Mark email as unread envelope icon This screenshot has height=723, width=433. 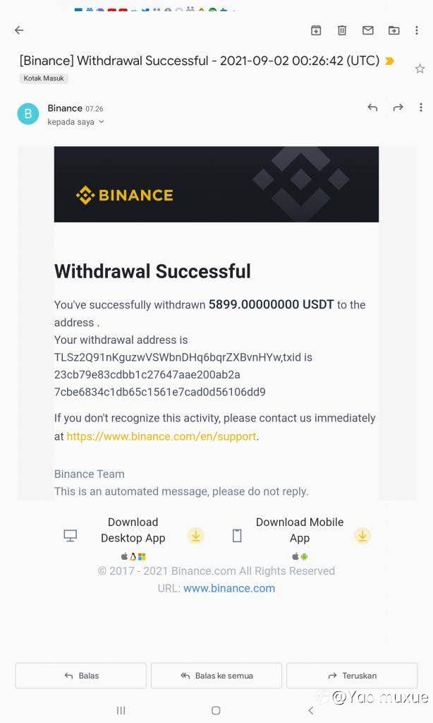367,30
